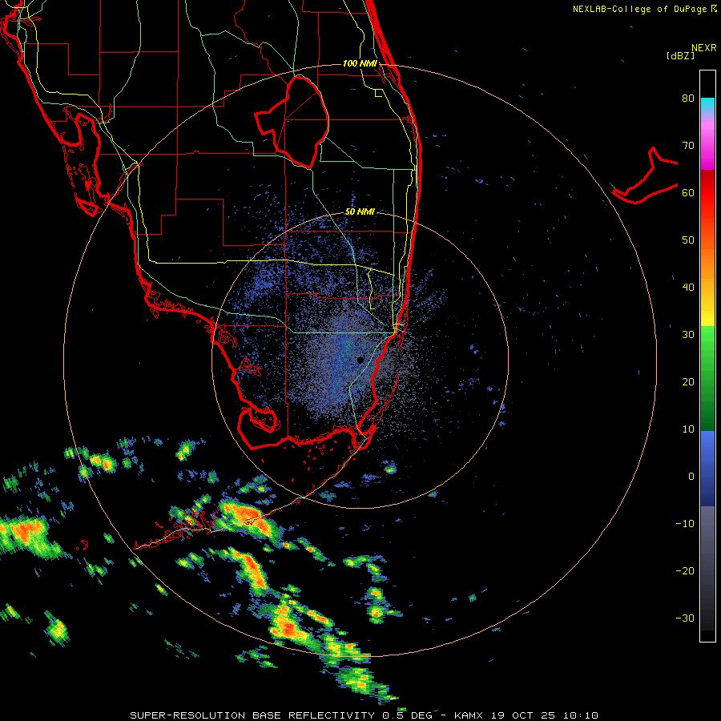Click the positive 30 value on the dBZ scale
Image resolution: width=721 pixels, height=721 pixels.
point(688,335)
